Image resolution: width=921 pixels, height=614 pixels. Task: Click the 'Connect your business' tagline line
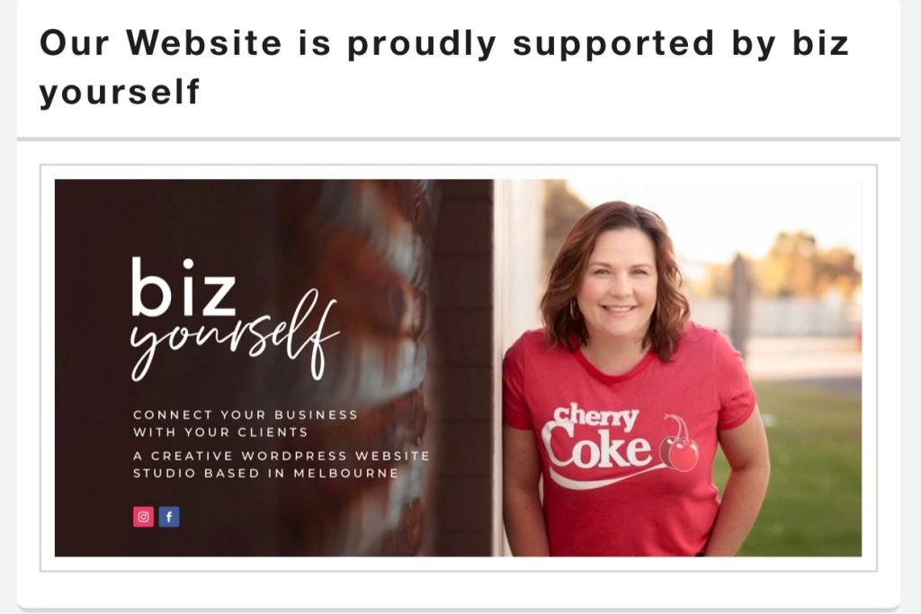245,414
